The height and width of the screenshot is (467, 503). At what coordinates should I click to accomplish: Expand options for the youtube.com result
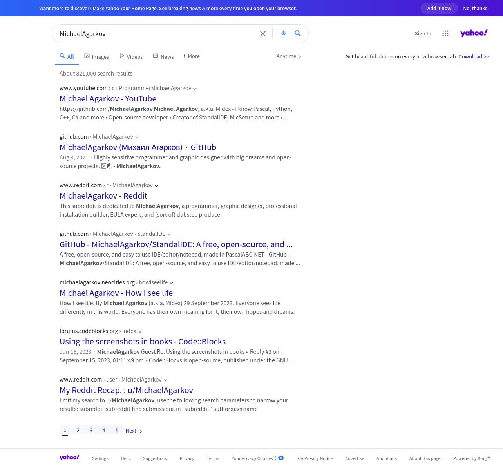tap(195, 89)
